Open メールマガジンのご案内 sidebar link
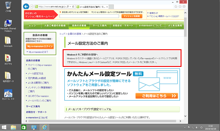The width and height of the screenshot is (220, 131). (x=39, y=101)
